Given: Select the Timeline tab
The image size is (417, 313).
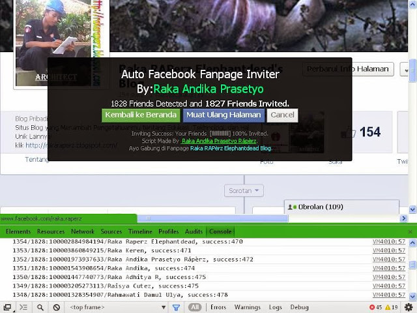Looking at the screenshot, I should (140, 231).
